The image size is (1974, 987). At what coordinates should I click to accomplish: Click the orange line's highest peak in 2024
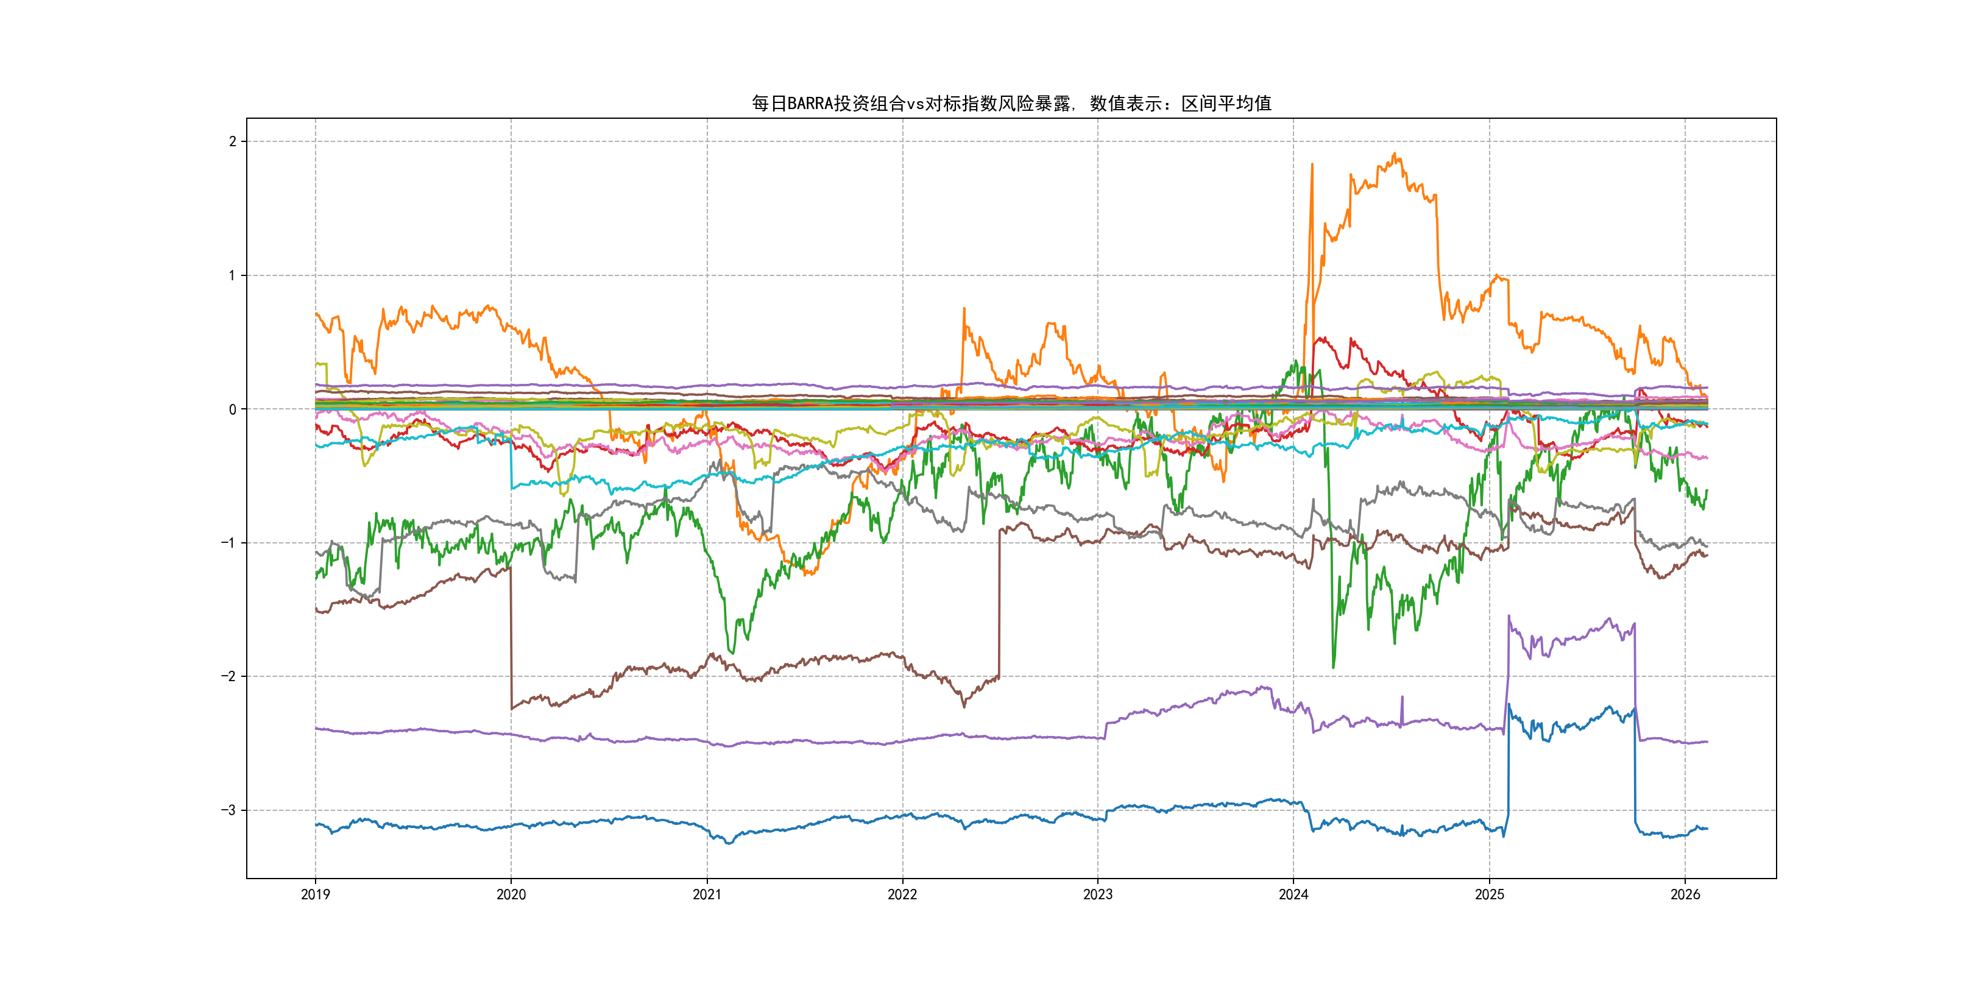click(1395, 155)
